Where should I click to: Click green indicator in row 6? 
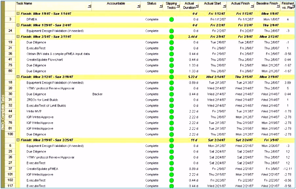[171, 146]
